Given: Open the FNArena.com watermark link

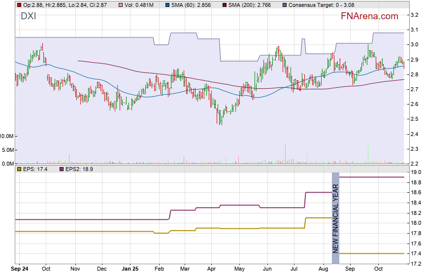Looking at the screenshot, I should tap(369, 16).
